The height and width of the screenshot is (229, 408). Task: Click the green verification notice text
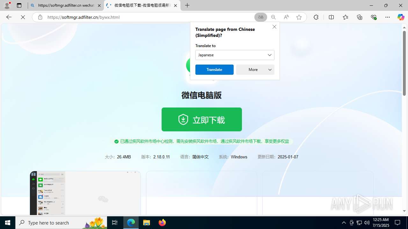(205, 141)
